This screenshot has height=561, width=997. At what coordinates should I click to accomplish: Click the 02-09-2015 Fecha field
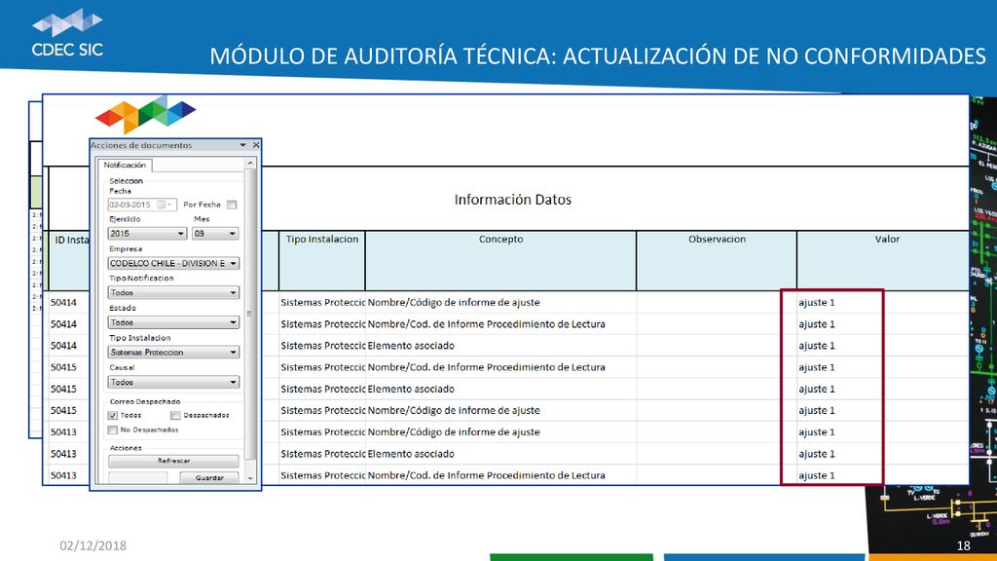tap(142, 205)
